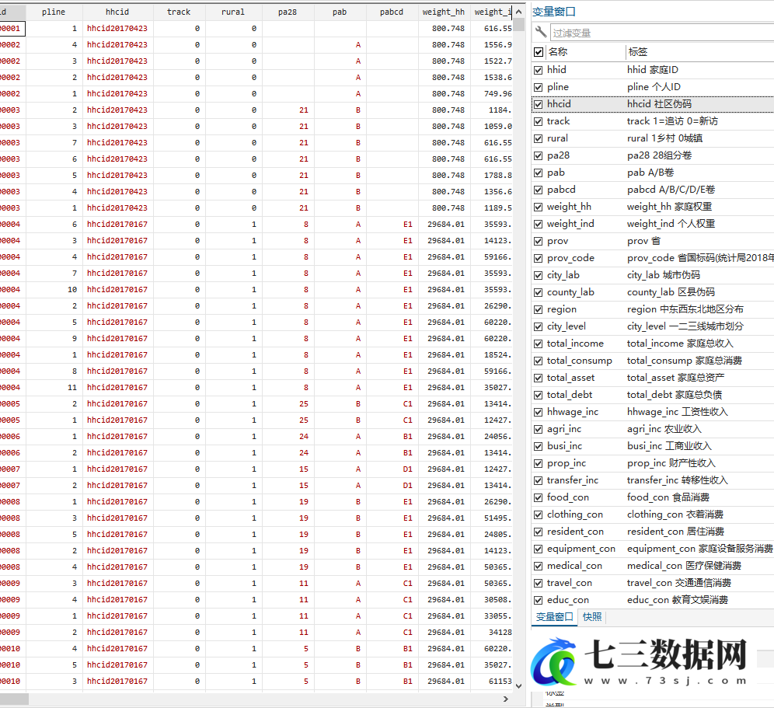Screen dimensions: 774x708
Task: Select the county_lab variable name
Action: (x=570, y=292)
